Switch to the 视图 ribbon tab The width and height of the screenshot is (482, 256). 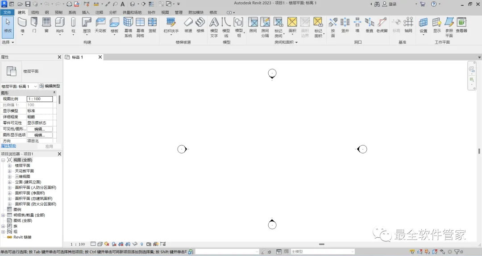point(165,12)
